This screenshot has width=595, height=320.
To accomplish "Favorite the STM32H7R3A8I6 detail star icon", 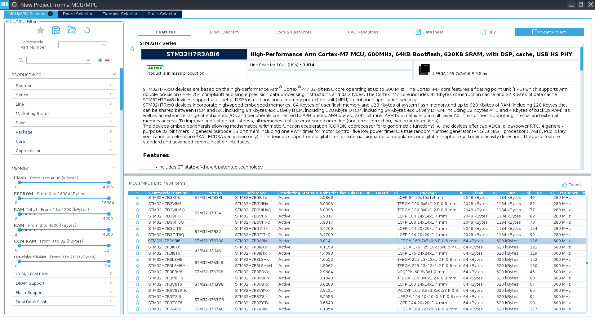I will point(132,49).
